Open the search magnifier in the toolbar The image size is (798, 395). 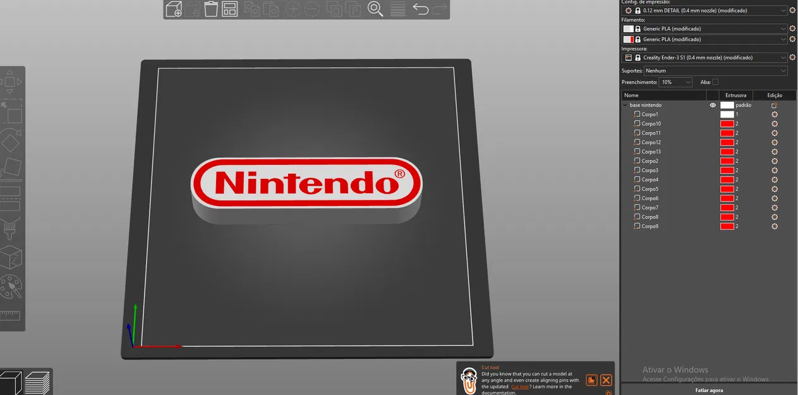point(375,9)
